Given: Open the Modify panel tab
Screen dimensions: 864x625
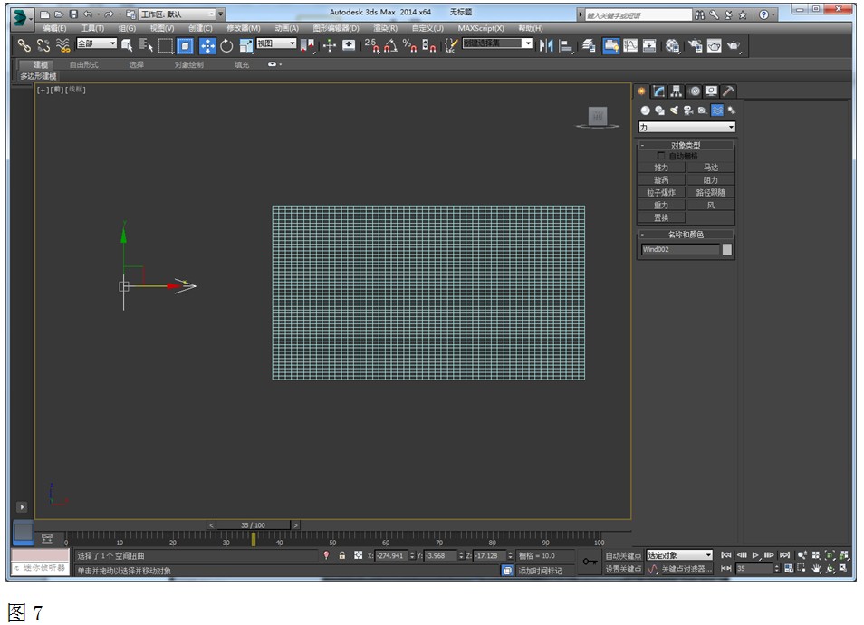Looking at the screenshot, I should 658,91.
